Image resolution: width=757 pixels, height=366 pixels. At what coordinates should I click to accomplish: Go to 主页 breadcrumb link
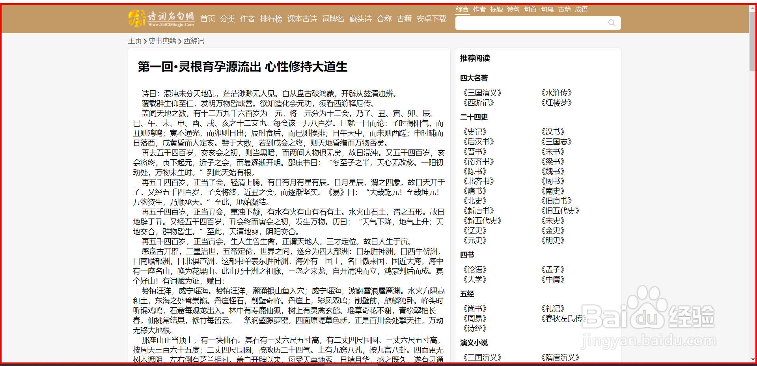coord(135,41)
